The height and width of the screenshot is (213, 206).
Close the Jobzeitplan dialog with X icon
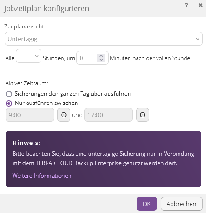(x=200, y=5)
